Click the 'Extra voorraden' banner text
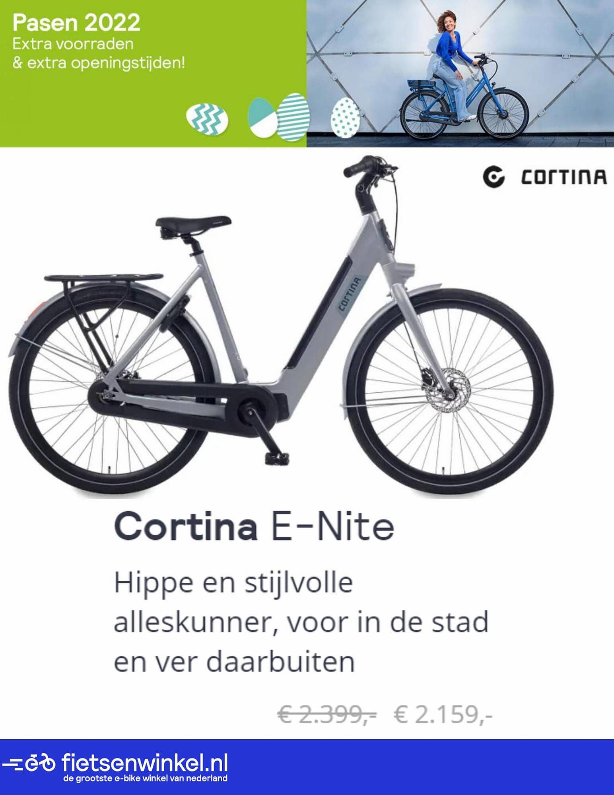Image resolution: width=614 pixels, height=795 pixels. pos(73,44)
